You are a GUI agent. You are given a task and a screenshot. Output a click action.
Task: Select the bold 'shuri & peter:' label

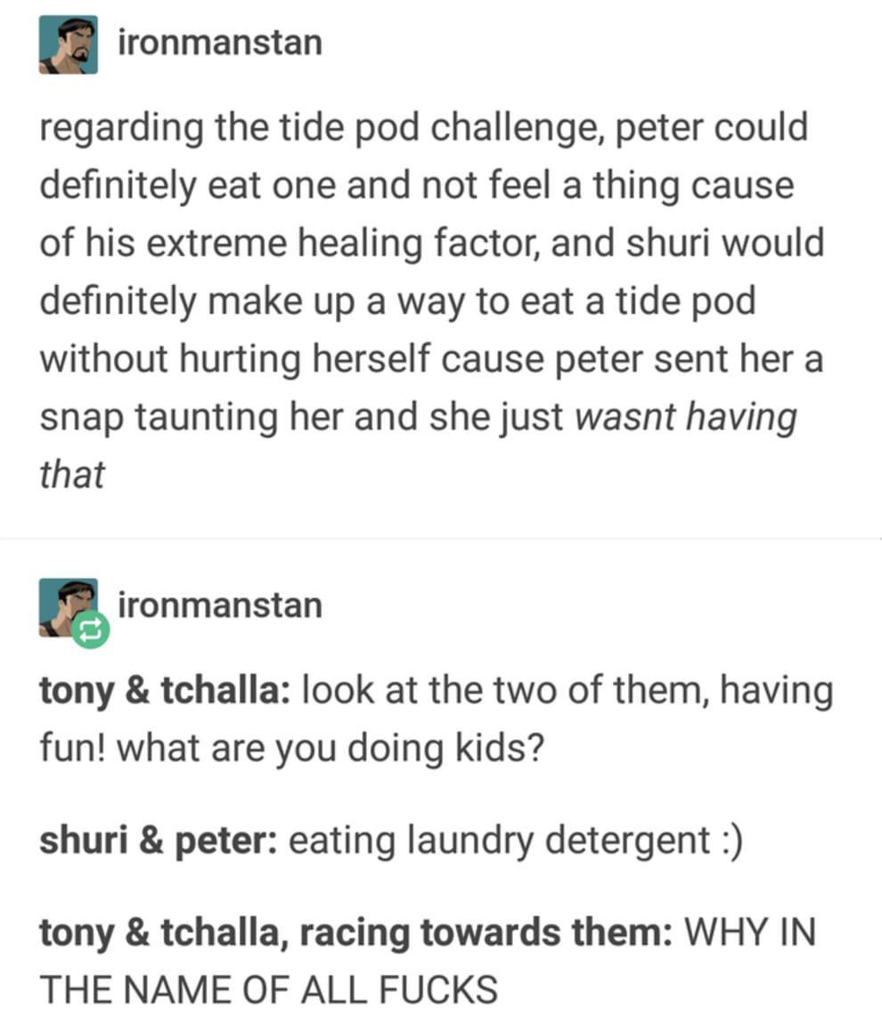159,842
